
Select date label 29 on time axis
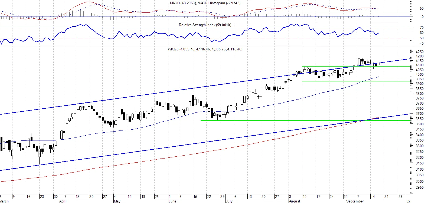point(222,197)
